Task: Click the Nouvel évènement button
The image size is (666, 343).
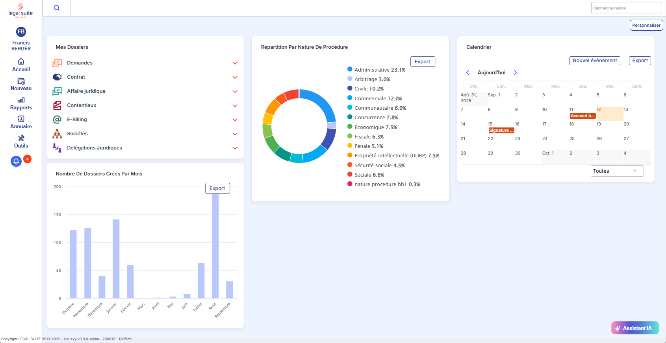Action: pyautogui.click(x=594, y=61)
